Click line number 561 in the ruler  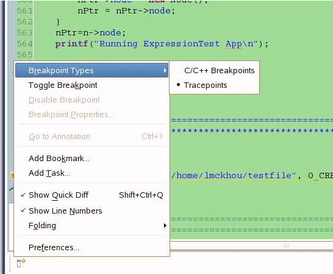(x=25, y=11)
